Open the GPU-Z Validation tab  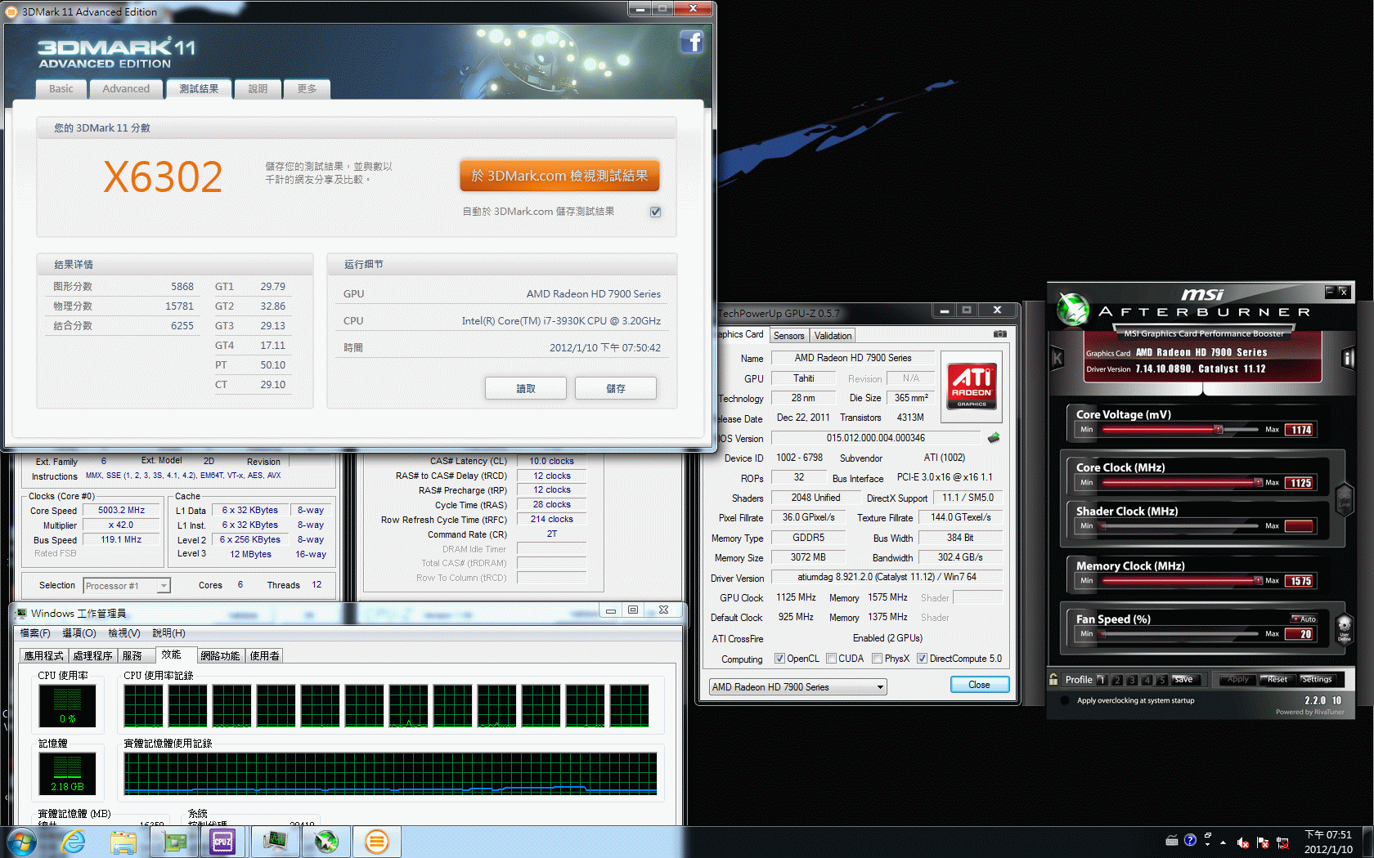pyautogui.click(x=833, y=336)
